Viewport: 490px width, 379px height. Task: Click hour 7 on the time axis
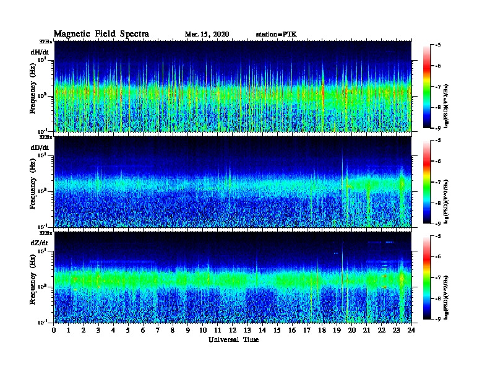click(x=158, y=330)
